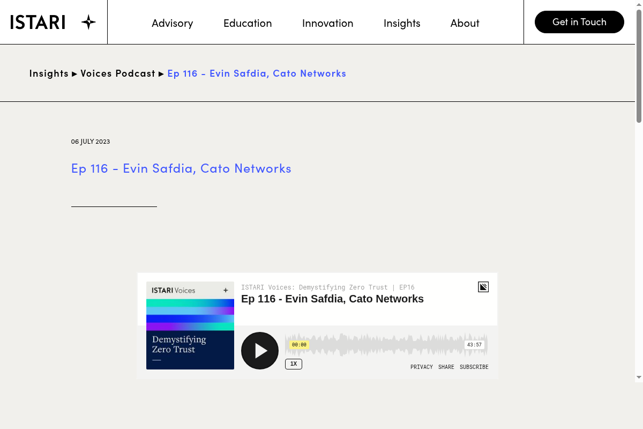The width and height of the screenshot is (643, 429).
Task: Click the breadcrumb arrow after Voices Podcast
Action: pyautogui.click(x=161, y=73)
